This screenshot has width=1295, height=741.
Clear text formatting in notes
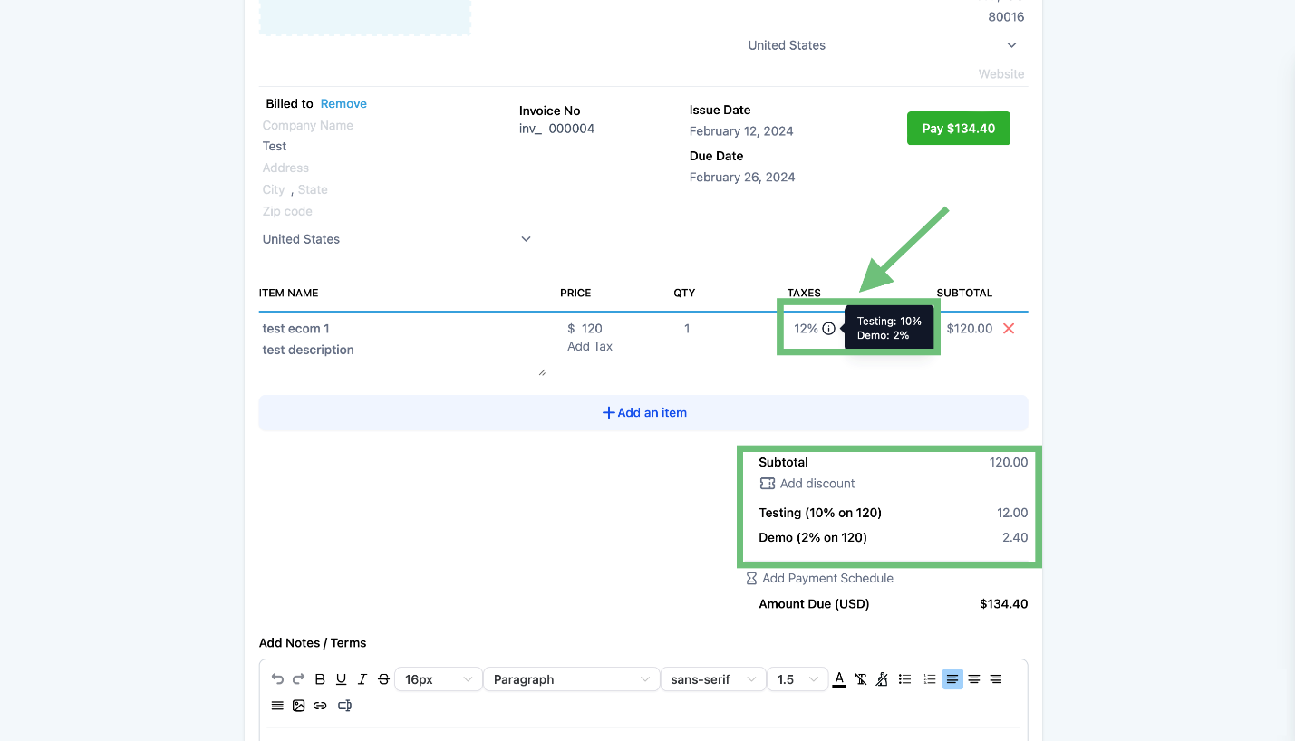861,679
